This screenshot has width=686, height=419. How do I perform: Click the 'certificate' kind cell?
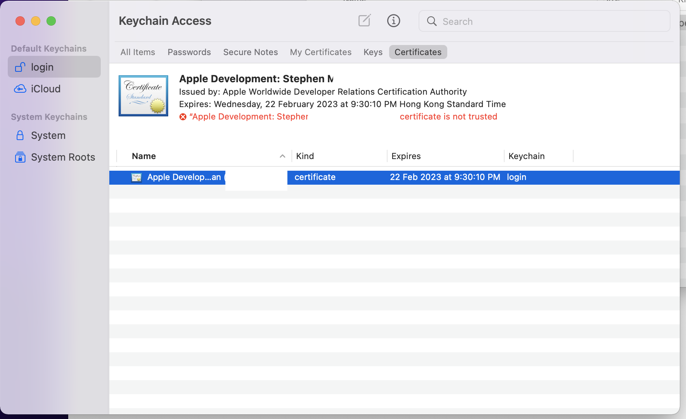coord(315,177)
